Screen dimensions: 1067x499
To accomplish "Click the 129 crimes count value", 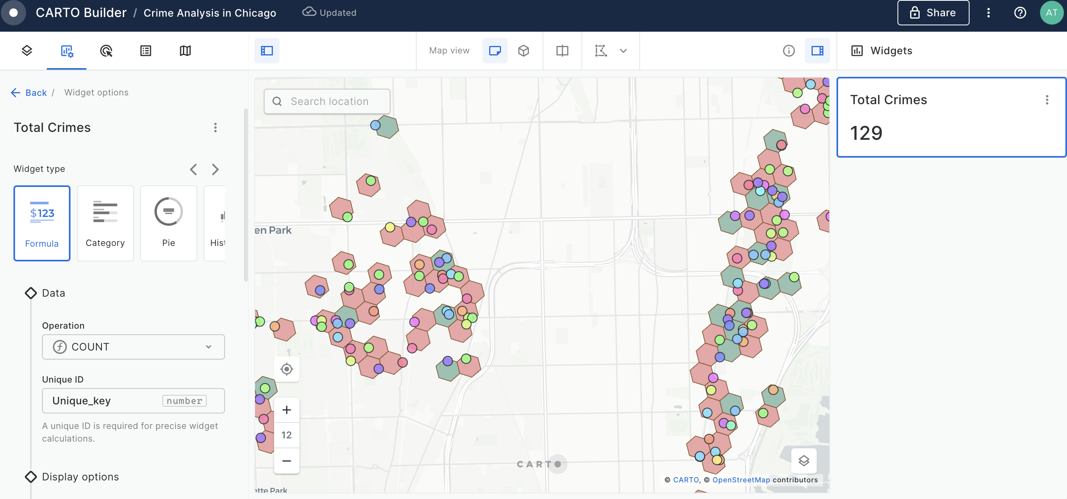I will tap(866, 133).
